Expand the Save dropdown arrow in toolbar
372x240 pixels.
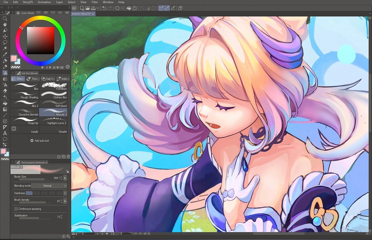pyautogui.click(x=98, y=8)
